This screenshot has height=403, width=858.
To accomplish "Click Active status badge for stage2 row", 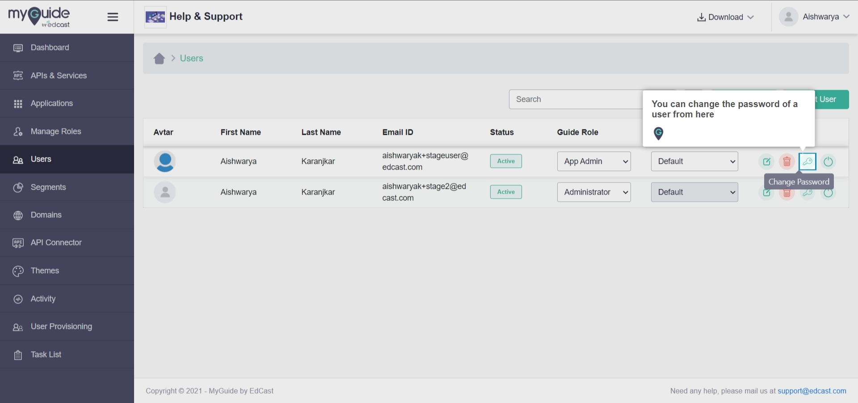I will point(506,192).
